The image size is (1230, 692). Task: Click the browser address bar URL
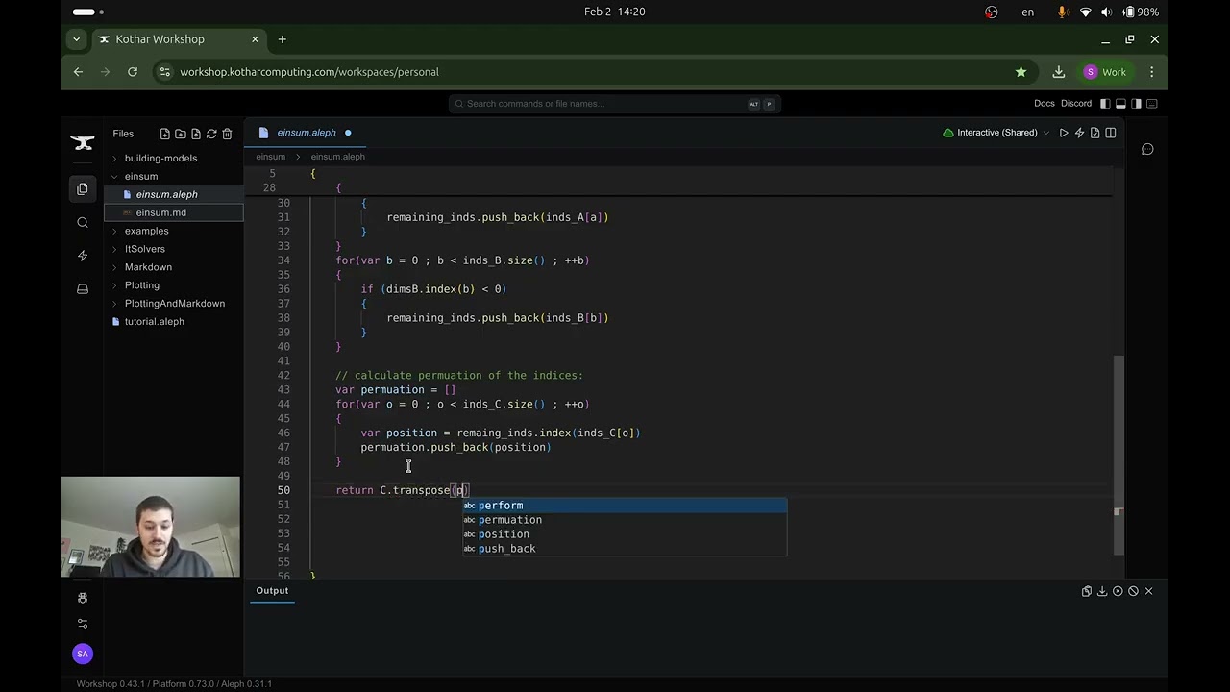tap(309, 72)
